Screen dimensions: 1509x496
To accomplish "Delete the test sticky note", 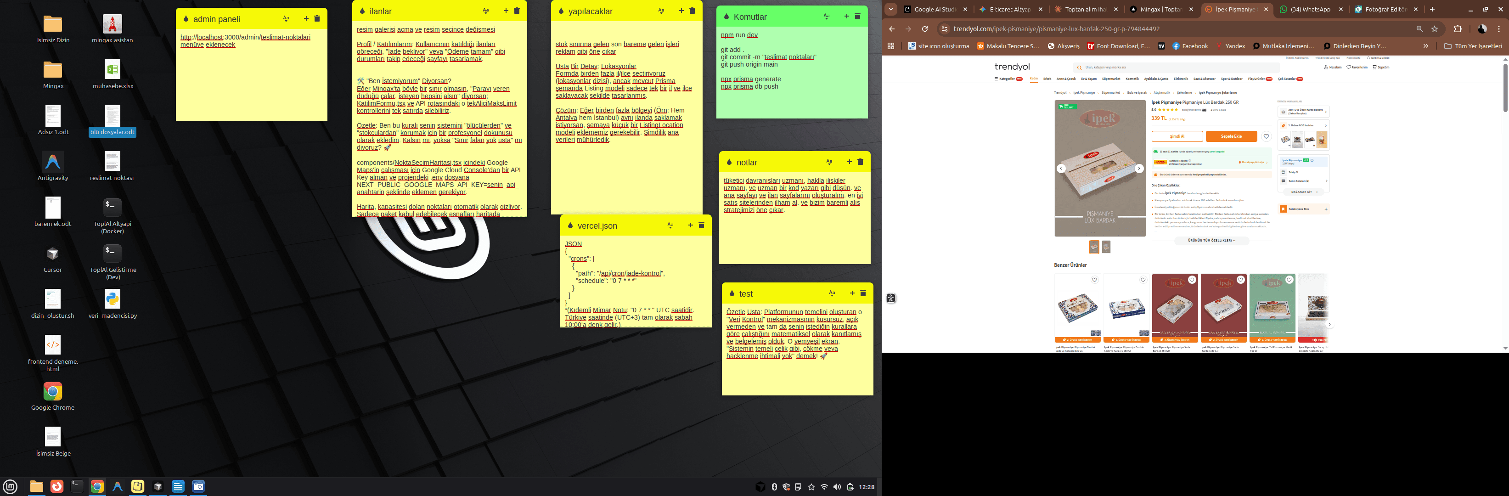I will click(863, 293).
